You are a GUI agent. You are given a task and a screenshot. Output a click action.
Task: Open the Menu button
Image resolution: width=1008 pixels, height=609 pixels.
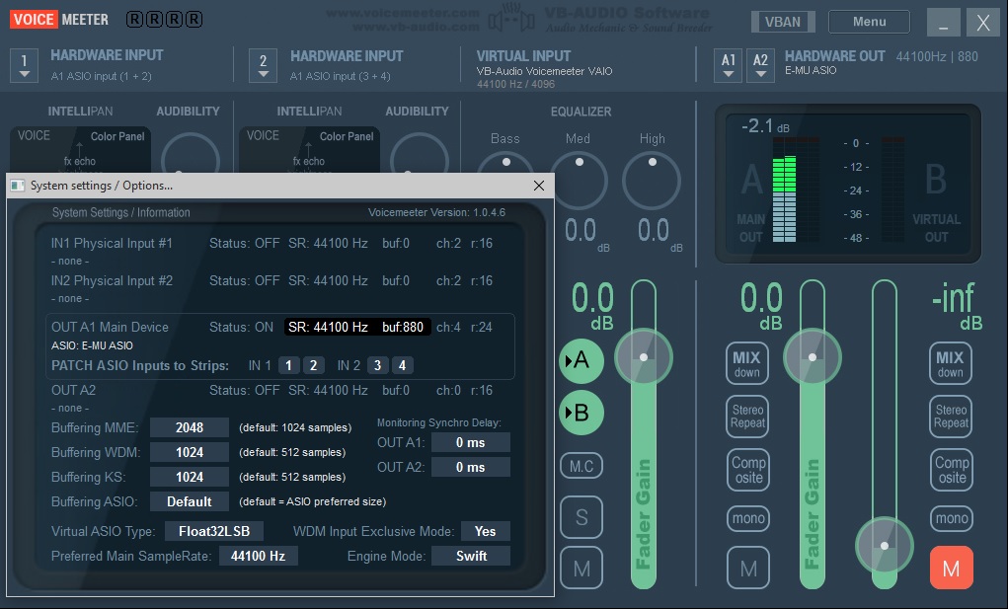869,22
